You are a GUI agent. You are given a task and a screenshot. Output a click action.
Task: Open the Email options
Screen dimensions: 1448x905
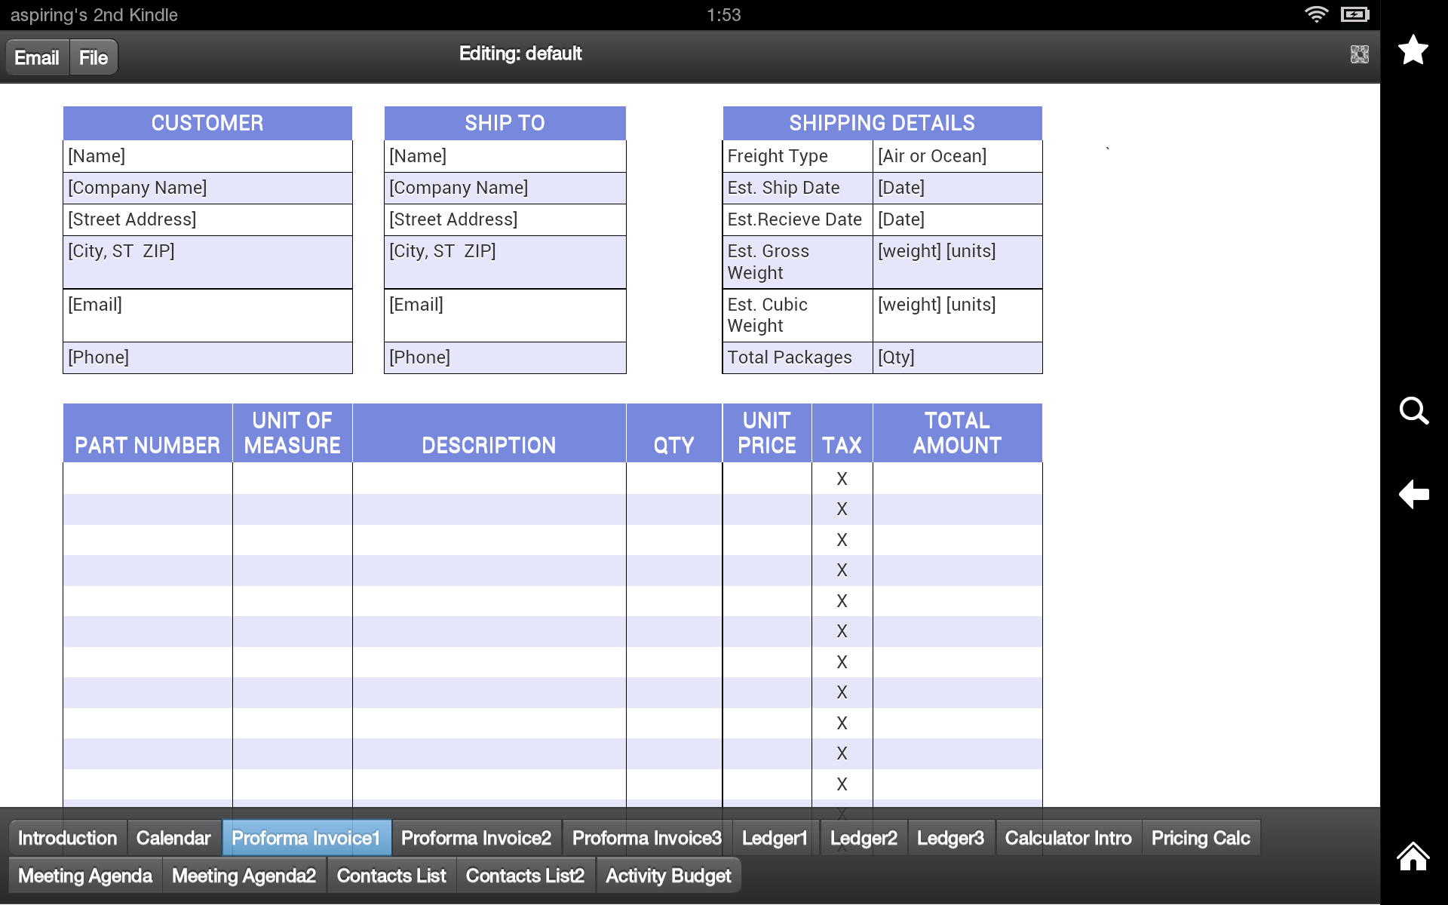pyautogui.click(x=36, y=57)
